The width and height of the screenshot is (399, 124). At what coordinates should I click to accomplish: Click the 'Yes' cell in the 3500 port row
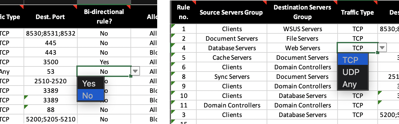tap(104, 62)
